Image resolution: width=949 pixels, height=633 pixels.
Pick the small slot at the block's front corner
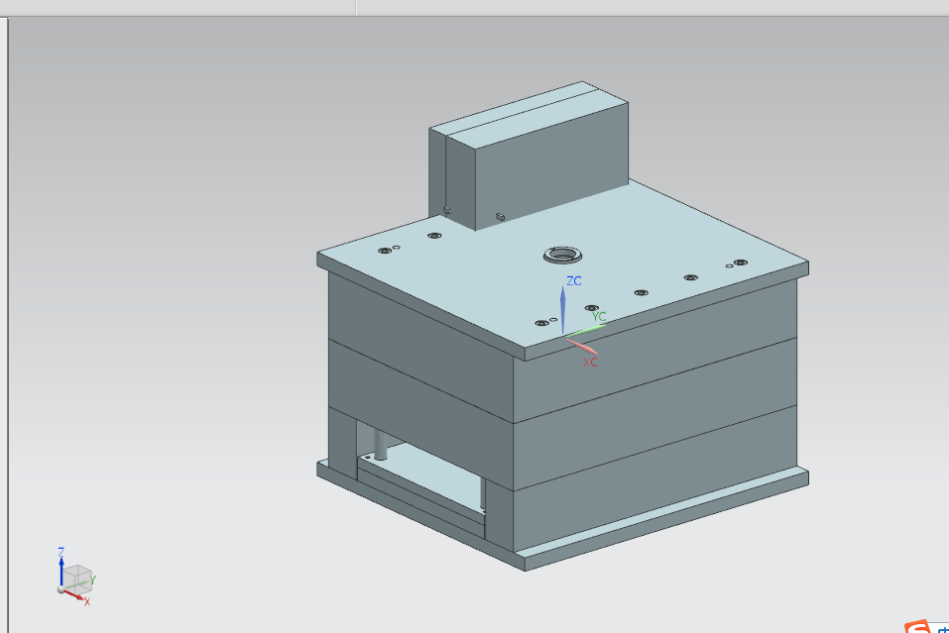[x=500, y=216]
